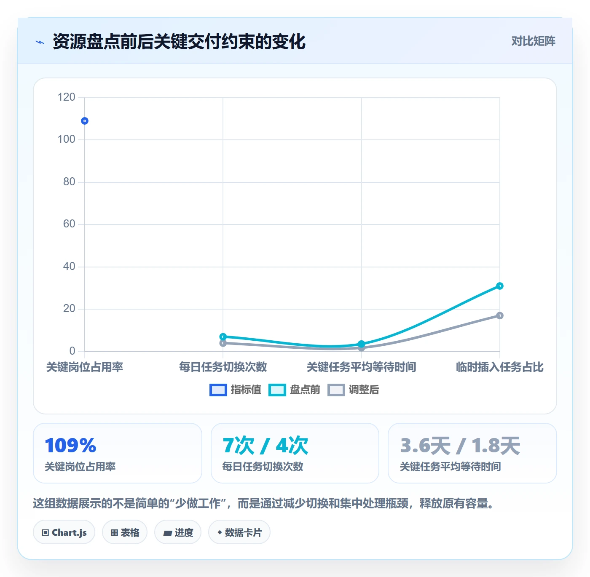Click the 进度 tag
Screen dimensions: 590x577
[x=178, y=532]
